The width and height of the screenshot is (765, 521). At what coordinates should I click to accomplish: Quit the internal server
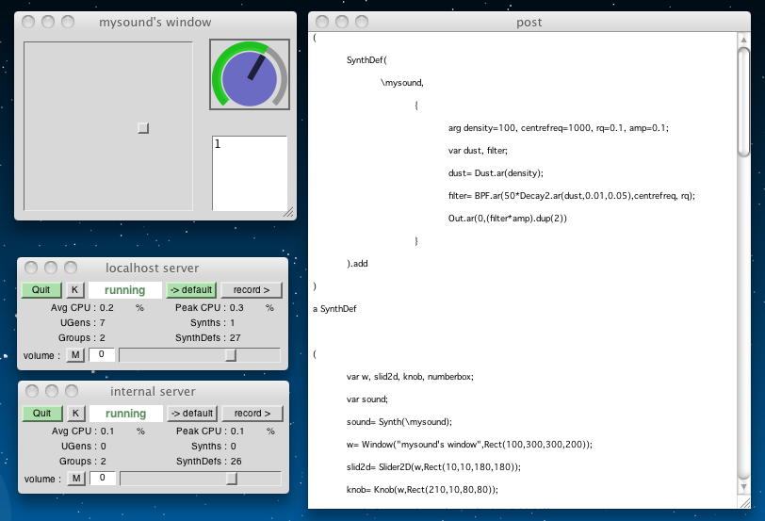[x=42, y=414]
